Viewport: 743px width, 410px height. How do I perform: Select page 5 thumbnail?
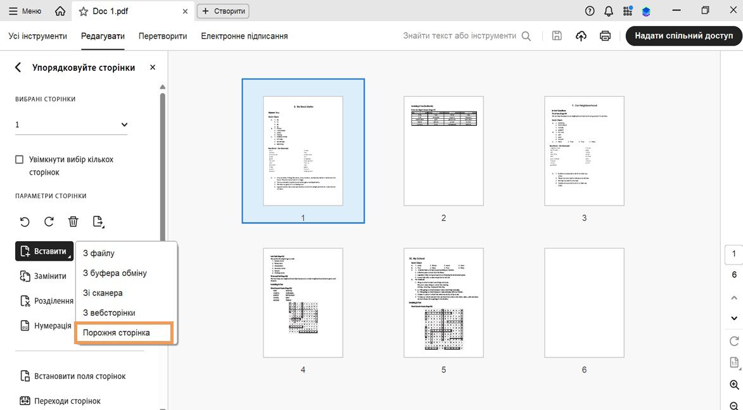click(443, 302)
